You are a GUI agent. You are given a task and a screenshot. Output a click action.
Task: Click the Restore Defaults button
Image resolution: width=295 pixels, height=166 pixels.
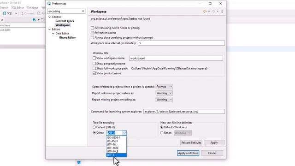coord(191,142)
